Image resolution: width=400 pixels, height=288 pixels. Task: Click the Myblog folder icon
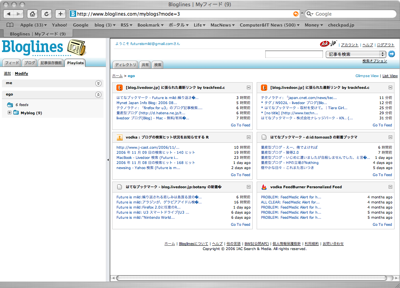pos(16,112)
